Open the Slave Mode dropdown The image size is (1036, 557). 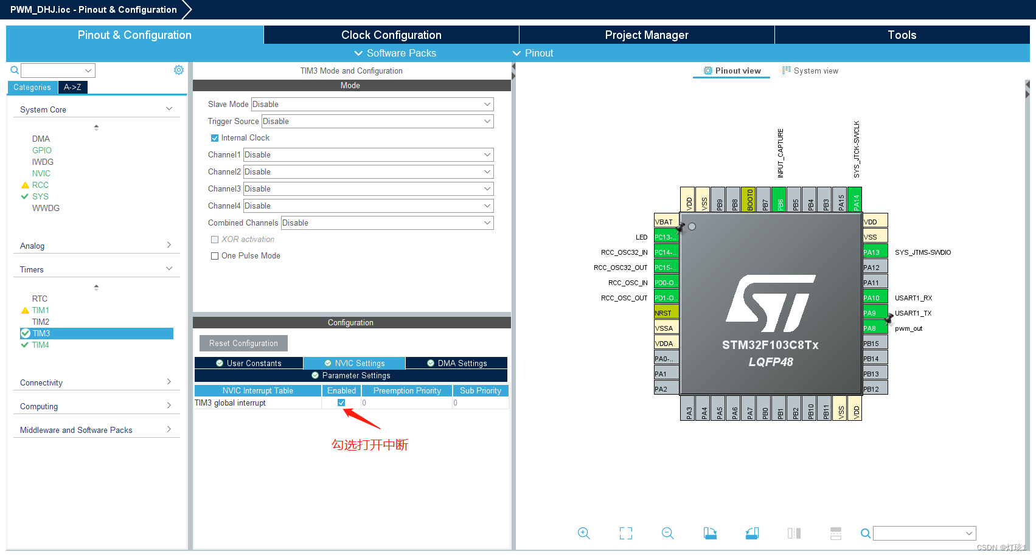tap(372, 105)
